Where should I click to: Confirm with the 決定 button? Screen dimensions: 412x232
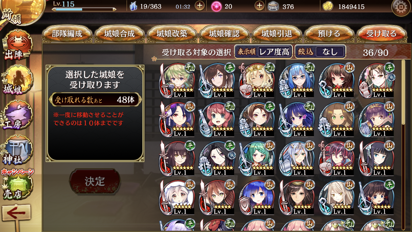click(x=95, y=182)
